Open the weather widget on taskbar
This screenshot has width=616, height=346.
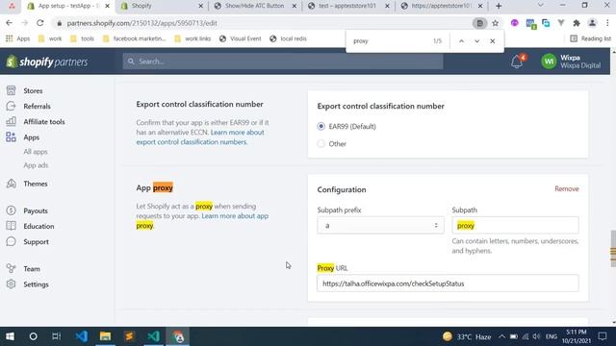[467, 336]
